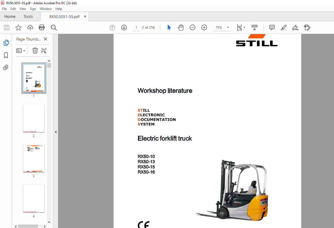Click the page break thumbnails icon
Image resolution: width=334 pixels, height=228 pixels.
(x=44, y=51)
